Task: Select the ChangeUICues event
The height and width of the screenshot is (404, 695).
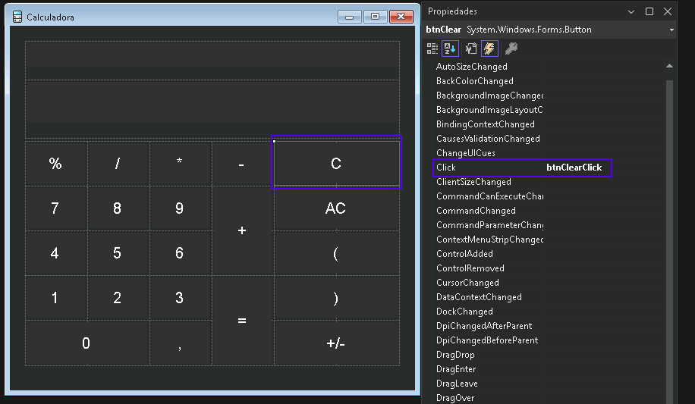Action: (x=465, y=153)
